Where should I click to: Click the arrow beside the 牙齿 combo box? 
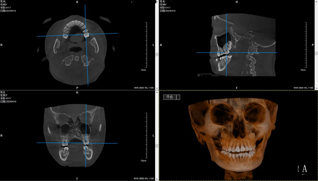178,97
